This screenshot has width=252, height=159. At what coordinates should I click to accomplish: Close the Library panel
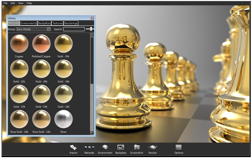(x=92, y=18)
